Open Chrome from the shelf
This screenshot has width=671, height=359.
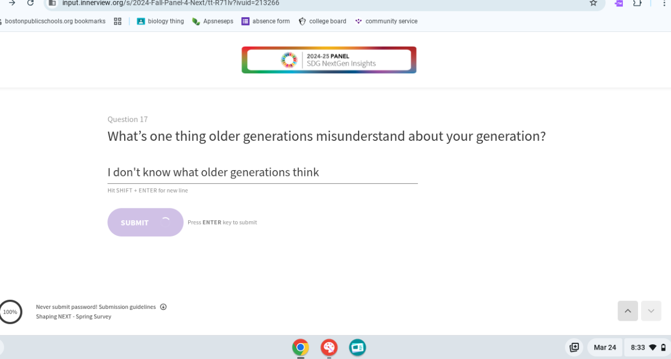pos(300,347)
